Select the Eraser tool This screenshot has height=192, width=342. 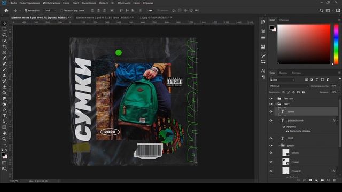click(4, 87)
